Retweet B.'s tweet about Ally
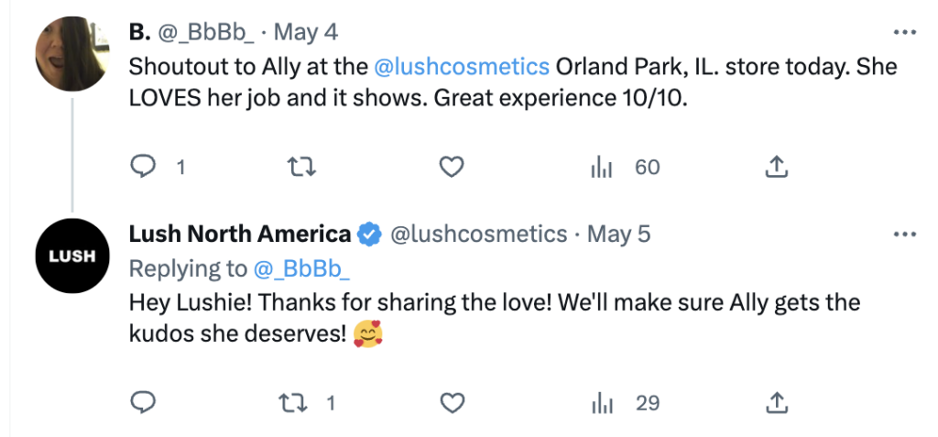 pos(299,167)
